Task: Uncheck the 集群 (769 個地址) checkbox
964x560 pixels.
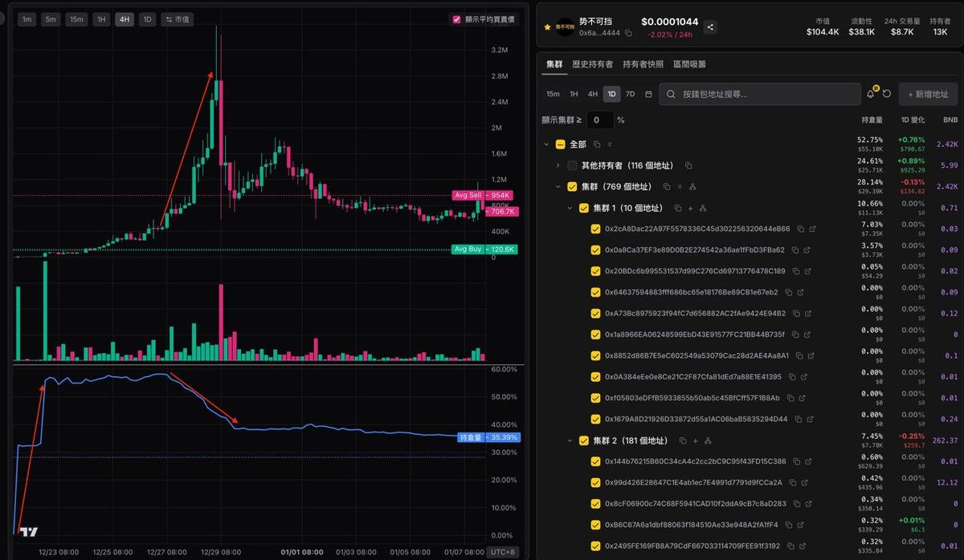Action: [572, 187]
